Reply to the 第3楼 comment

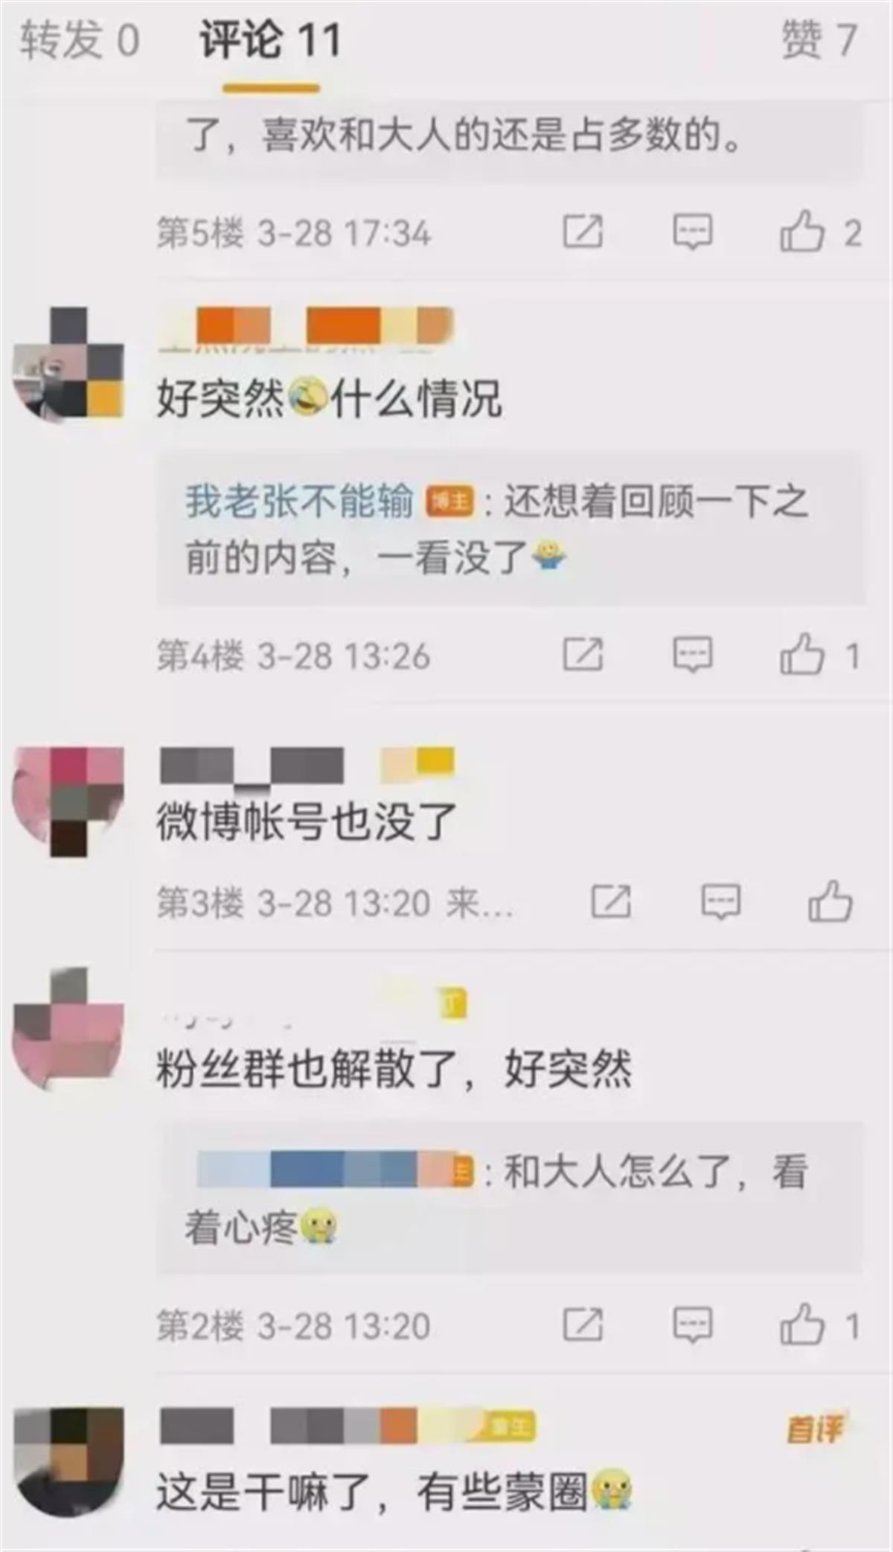click(721, 901)
